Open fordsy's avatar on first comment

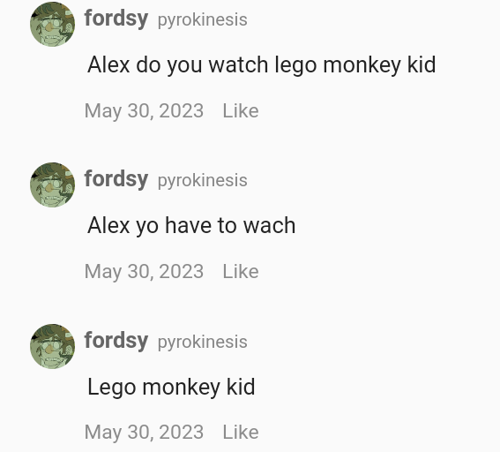tap(52, 24)
